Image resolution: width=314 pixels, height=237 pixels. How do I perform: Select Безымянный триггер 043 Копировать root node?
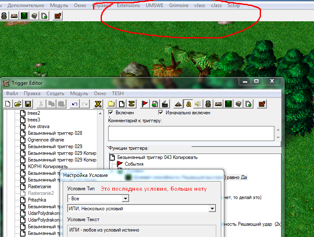pyautogui.click(x=157, y=157)
